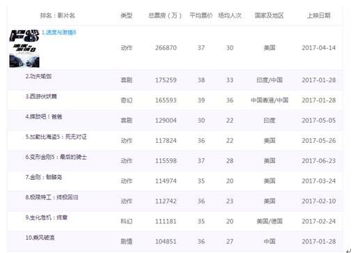Click country cell 中国 in 乘风破浪 row
Screen dimensions: 353x253
(269, 242)
